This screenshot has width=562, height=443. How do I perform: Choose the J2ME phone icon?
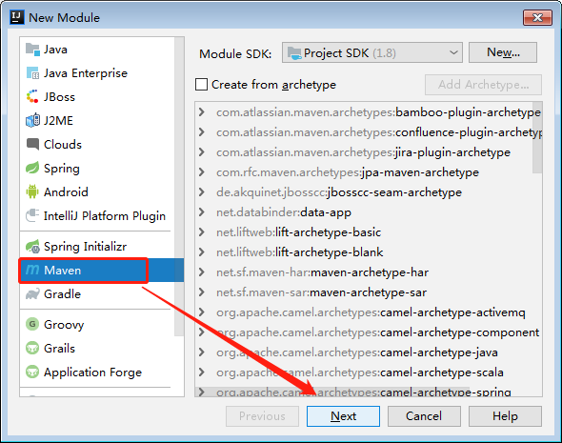click(32, 120)
